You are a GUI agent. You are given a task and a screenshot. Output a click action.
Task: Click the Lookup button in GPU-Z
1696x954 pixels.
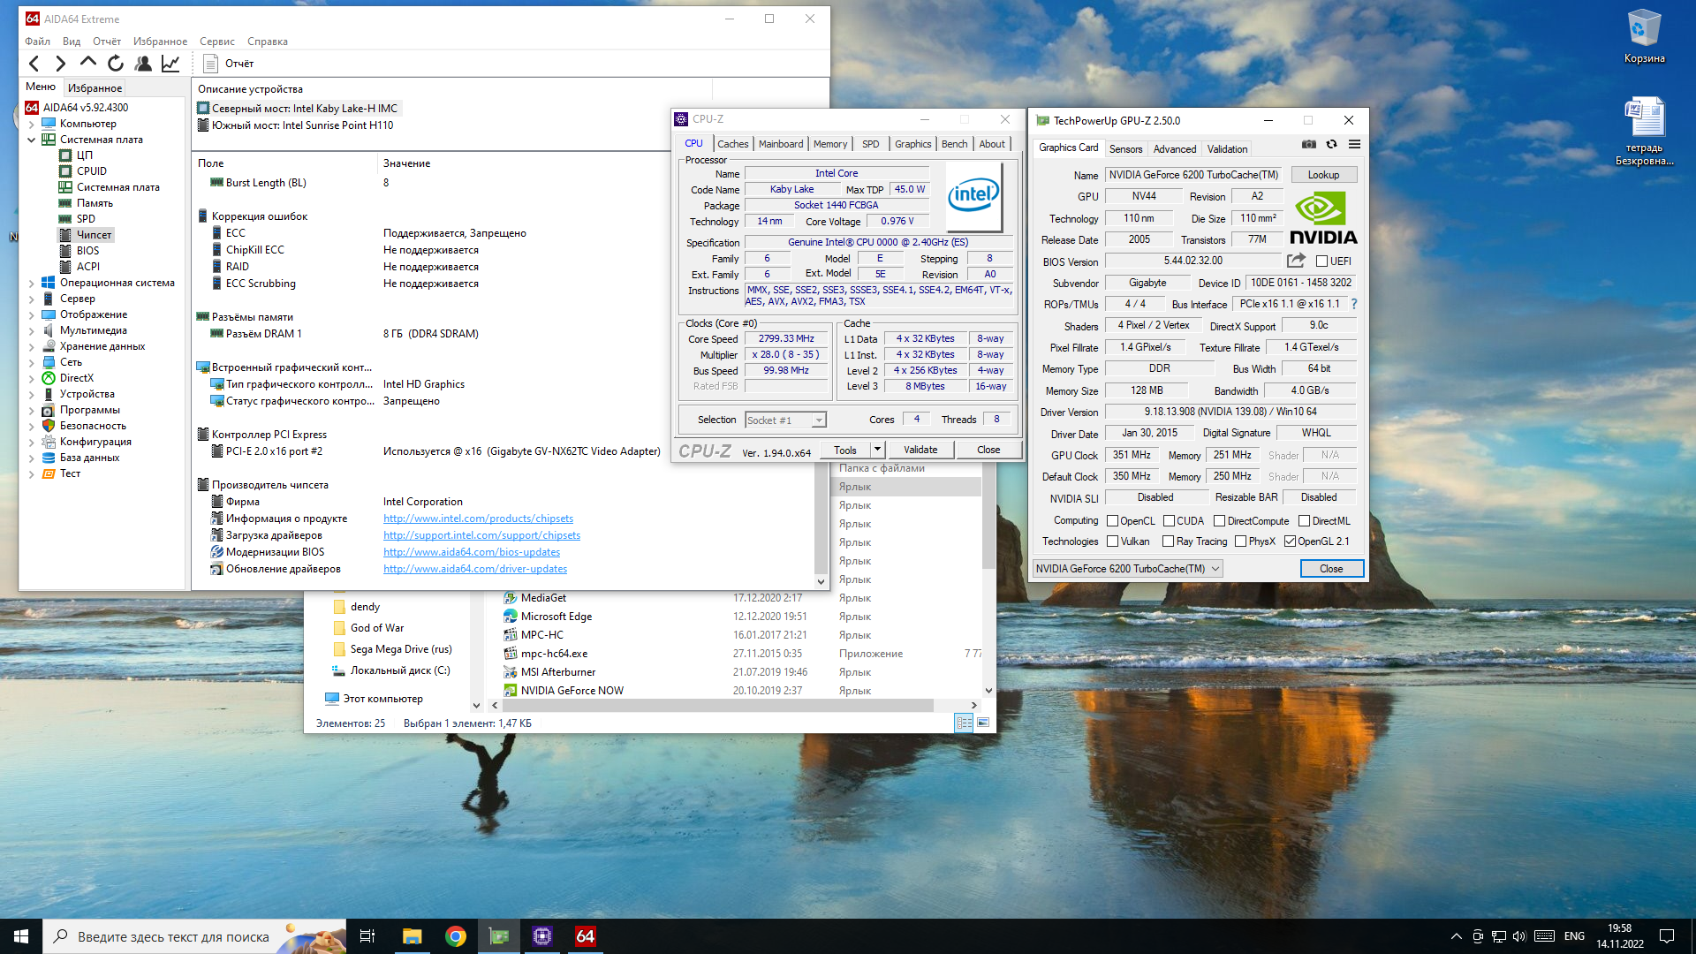point(1323,175)
